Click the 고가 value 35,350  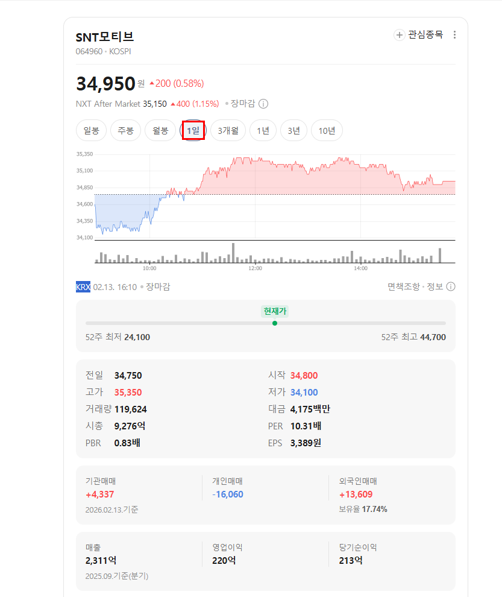(x=128, y=392)
